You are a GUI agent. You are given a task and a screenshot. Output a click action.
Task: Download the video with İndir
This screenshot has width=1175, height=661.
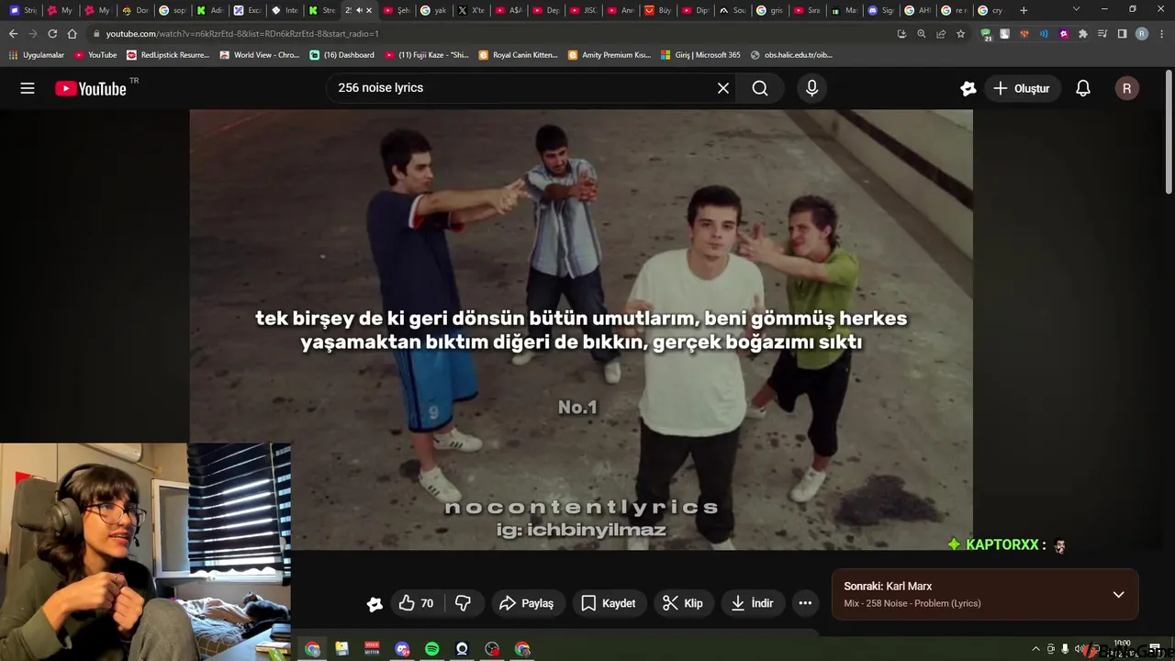(752, 603)
